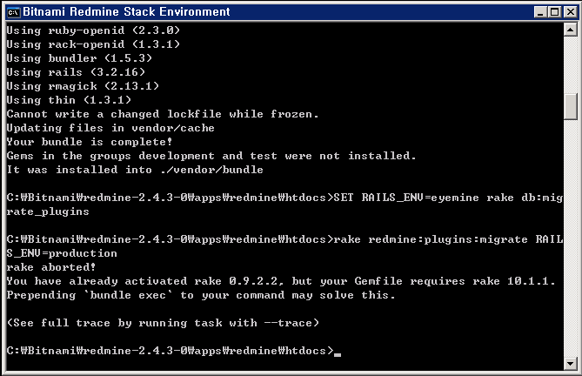This screenshot has width=582, height=376.
Task: Open the console system menu icon
Action: click(13, 12)
